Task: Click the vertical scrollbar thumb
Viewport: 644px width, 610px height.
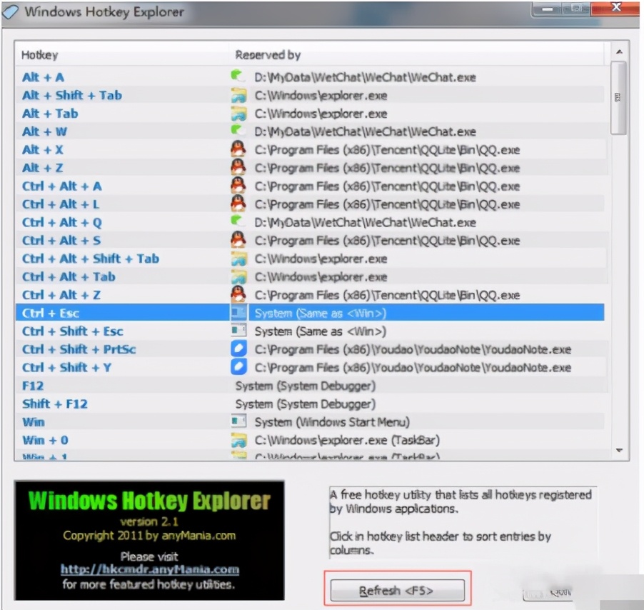Action: [x=618, y=98]
